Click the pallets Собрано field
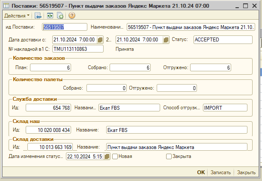This screenshot has width=262, height=181. (107, 88)
